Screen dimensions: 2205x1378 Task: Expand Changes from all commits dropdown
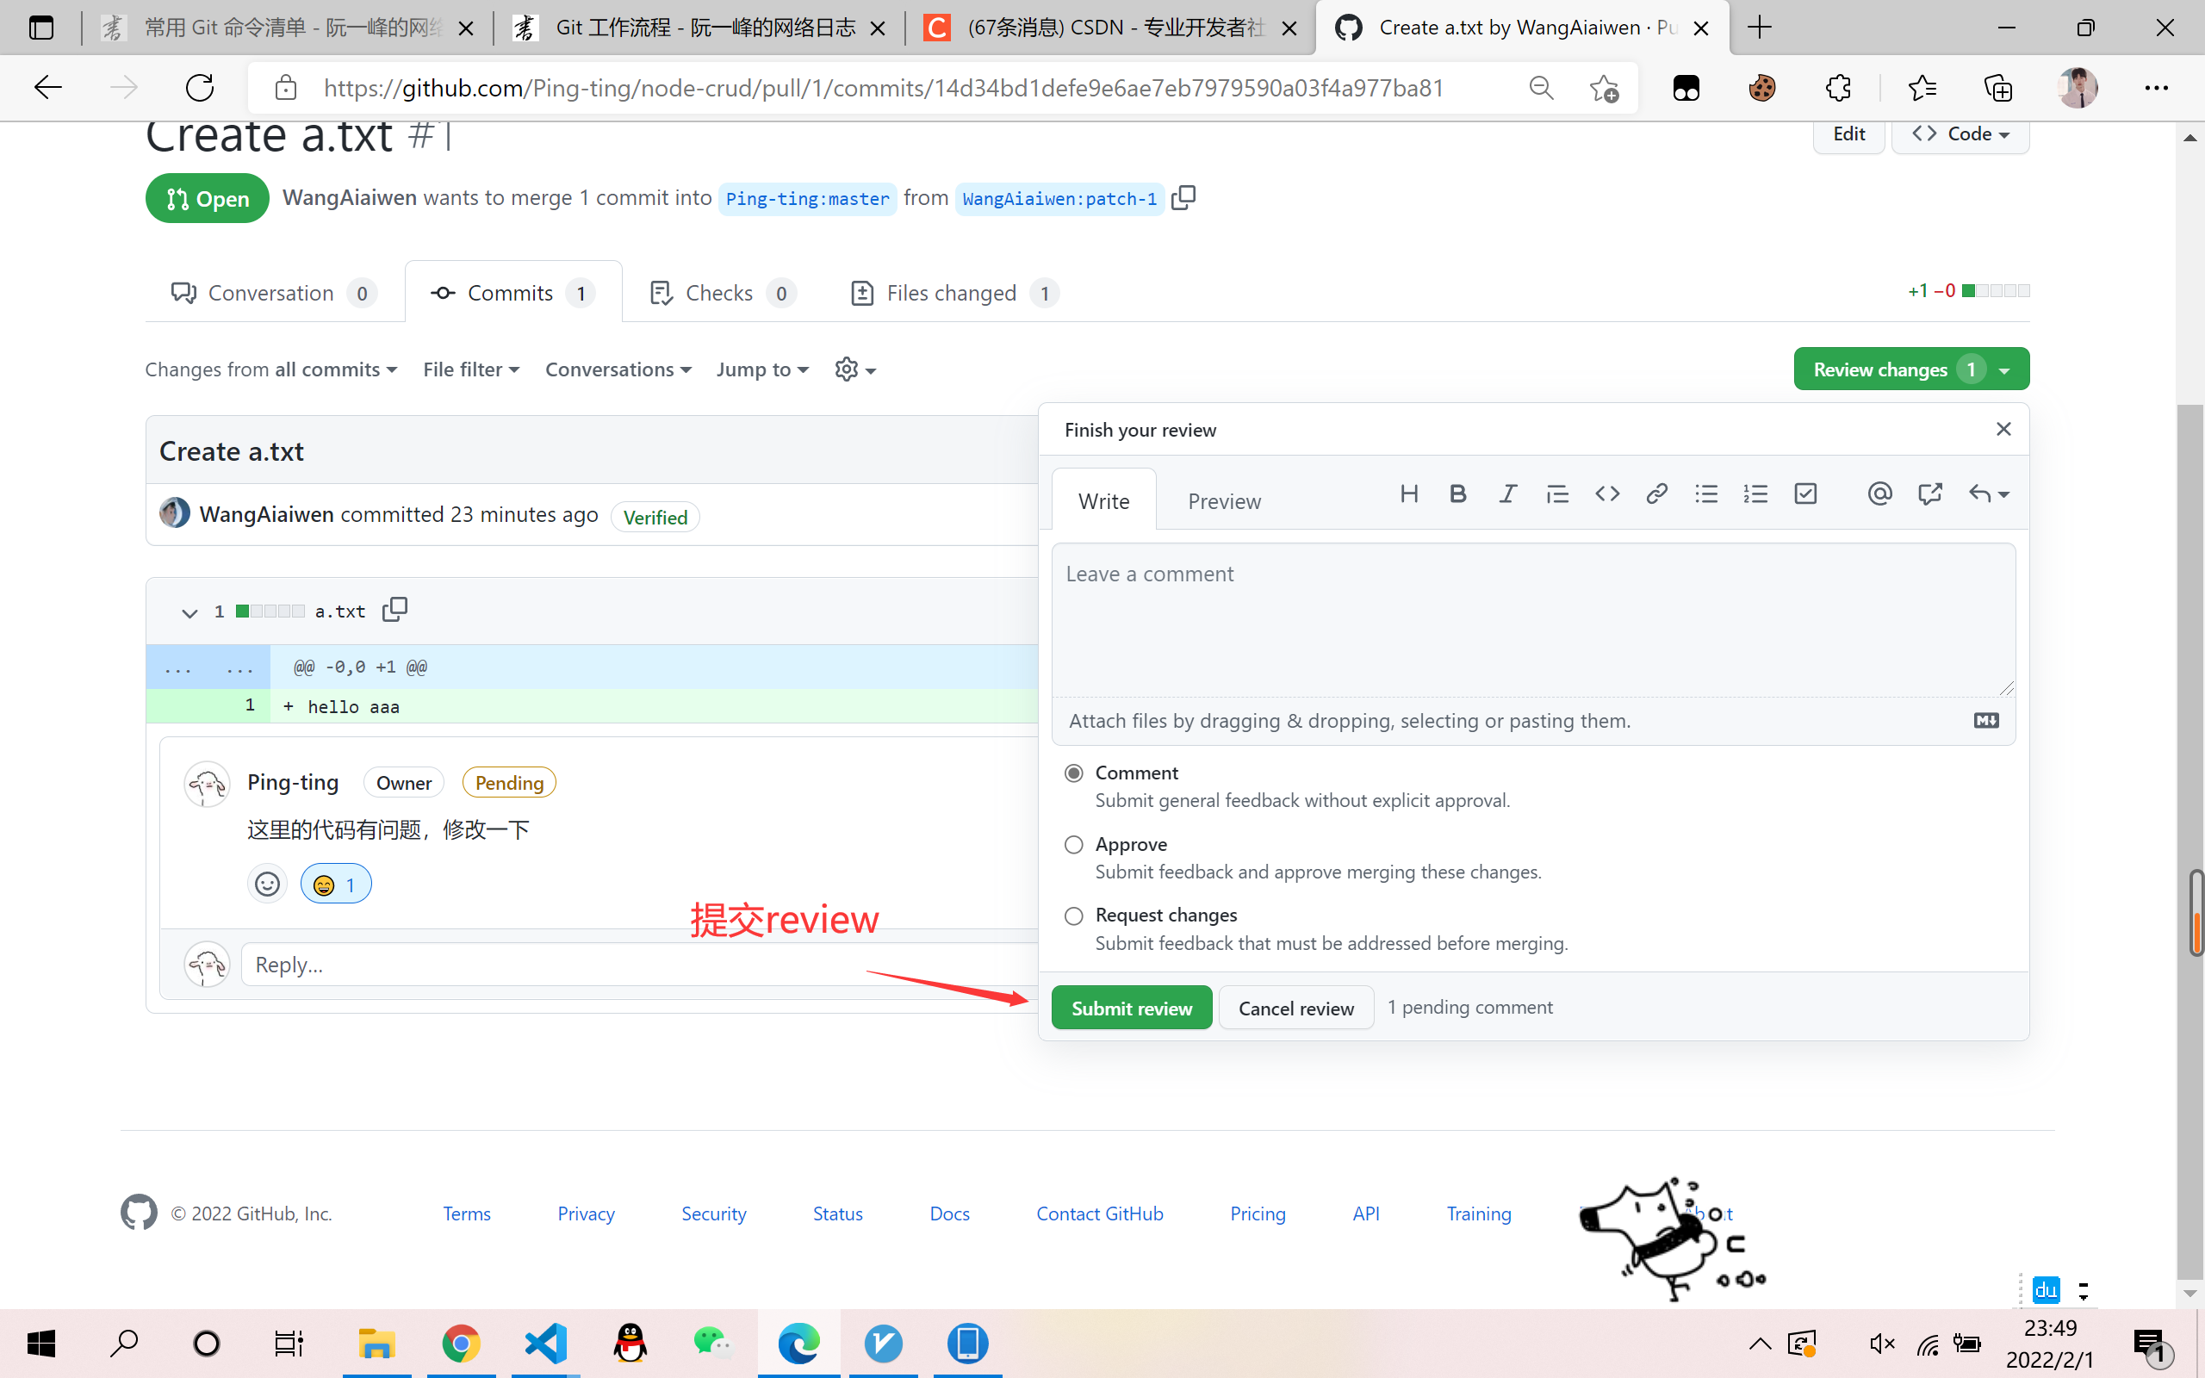tap(271, 369)
